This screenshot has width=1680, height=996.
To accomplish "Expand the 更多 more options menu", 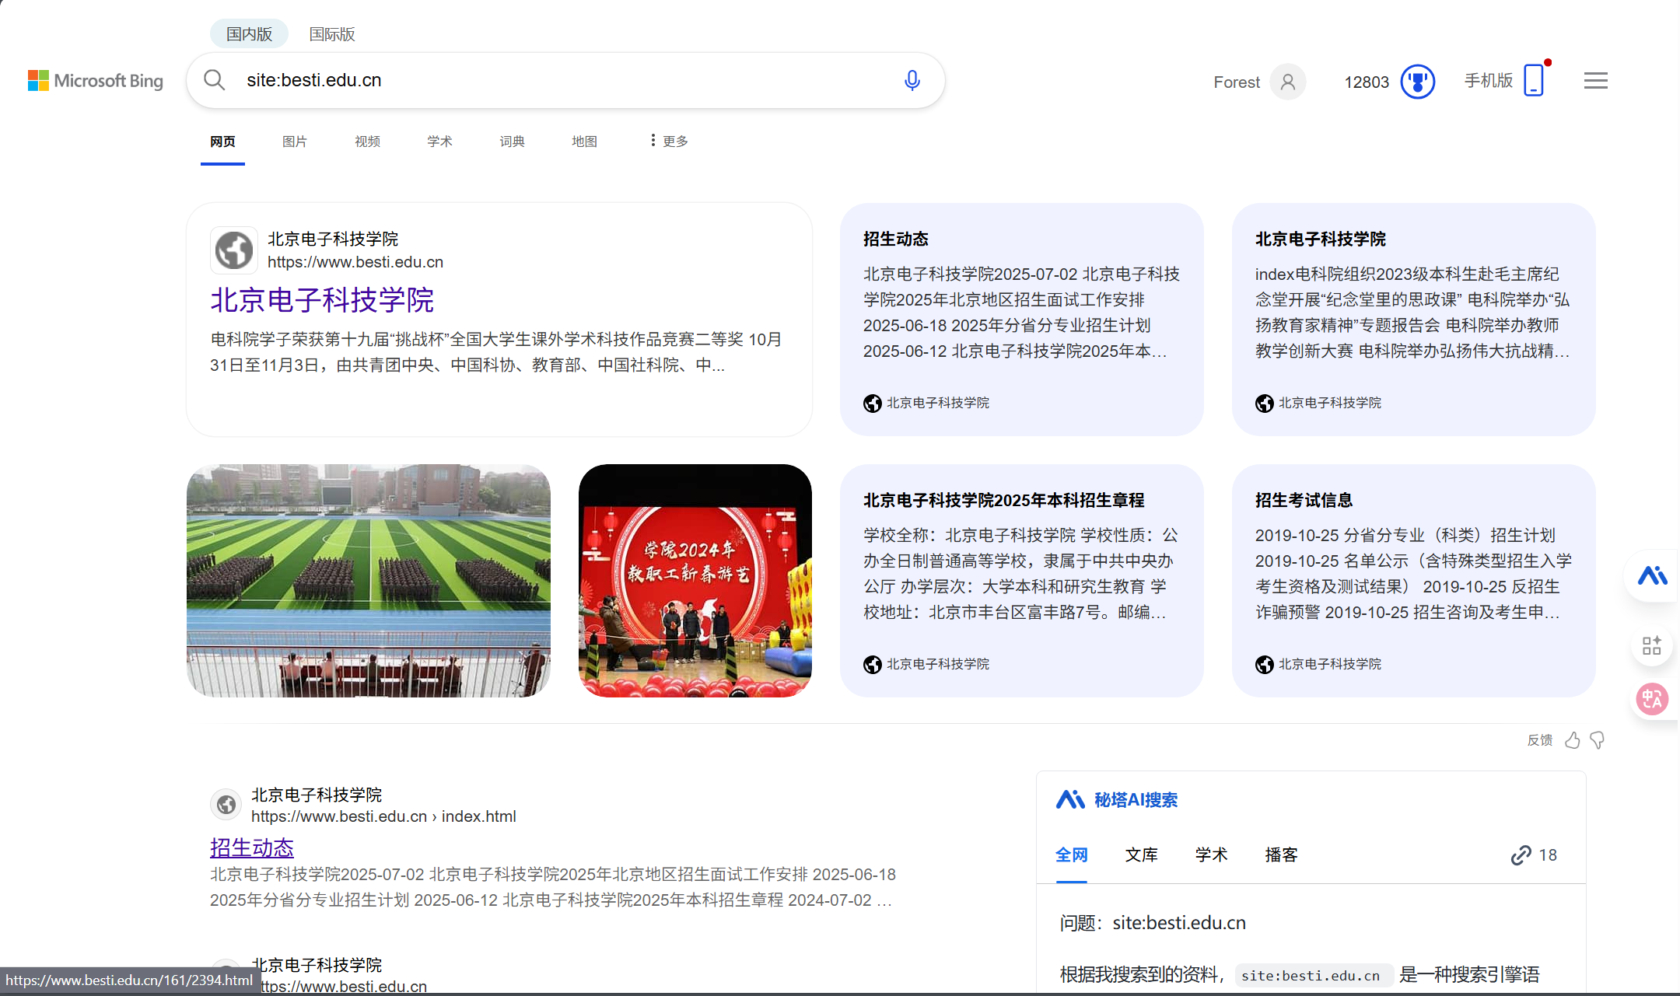I will [x=669, y=141].
